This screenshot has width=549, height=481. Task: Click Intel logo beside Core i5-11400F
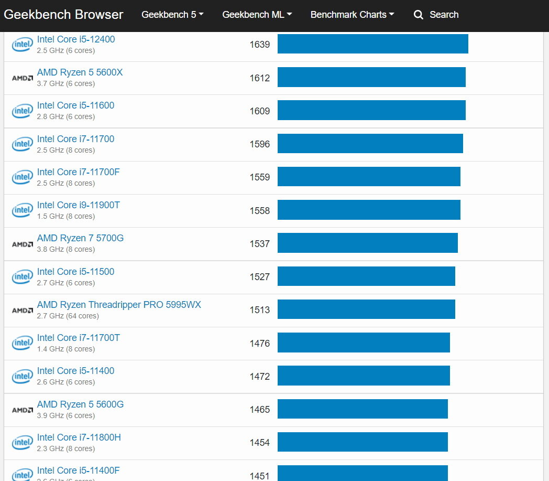pos(23,474)
